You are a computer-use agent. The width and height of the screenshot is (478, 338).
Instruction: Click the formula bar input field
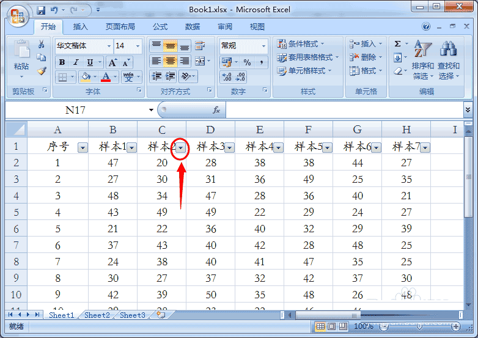click(x=345, y=110)
